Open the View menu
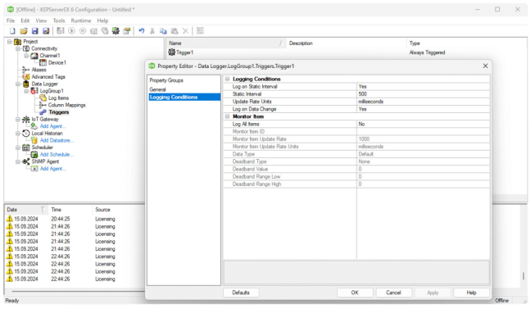Screen dimensions: 531x309 [41, 20]
